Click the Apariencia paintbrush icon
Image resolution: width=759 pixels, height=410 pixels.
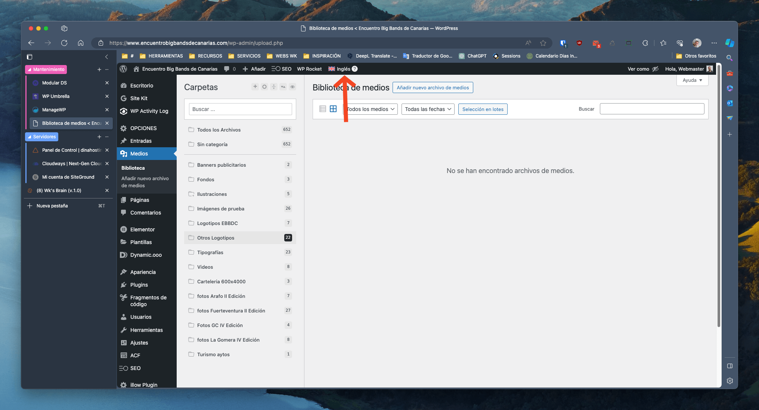click(124, 272)
